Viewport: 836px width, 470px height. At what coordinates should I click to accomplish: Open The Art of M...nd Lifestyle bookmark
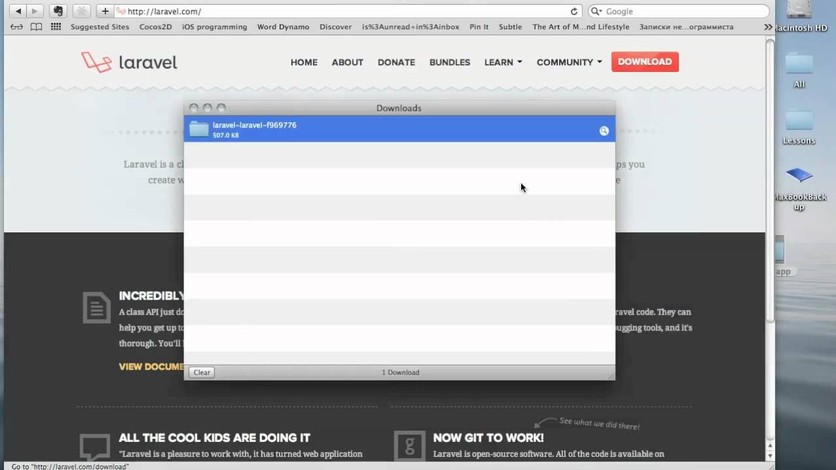click(581, 27)
